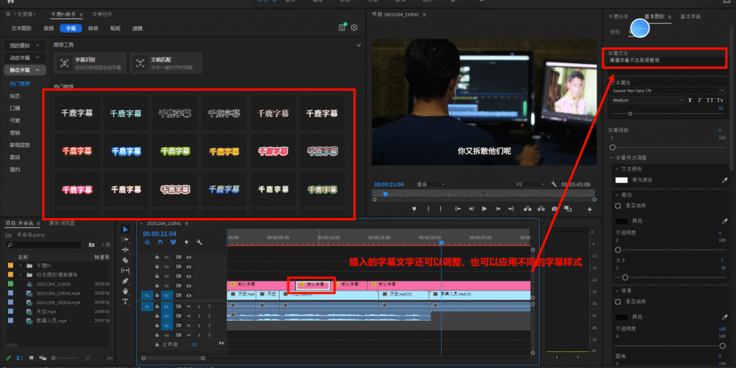Screen dimensions: 736x368
Task: Toggle V2 track visibility eye
Action: pos(188,286)
